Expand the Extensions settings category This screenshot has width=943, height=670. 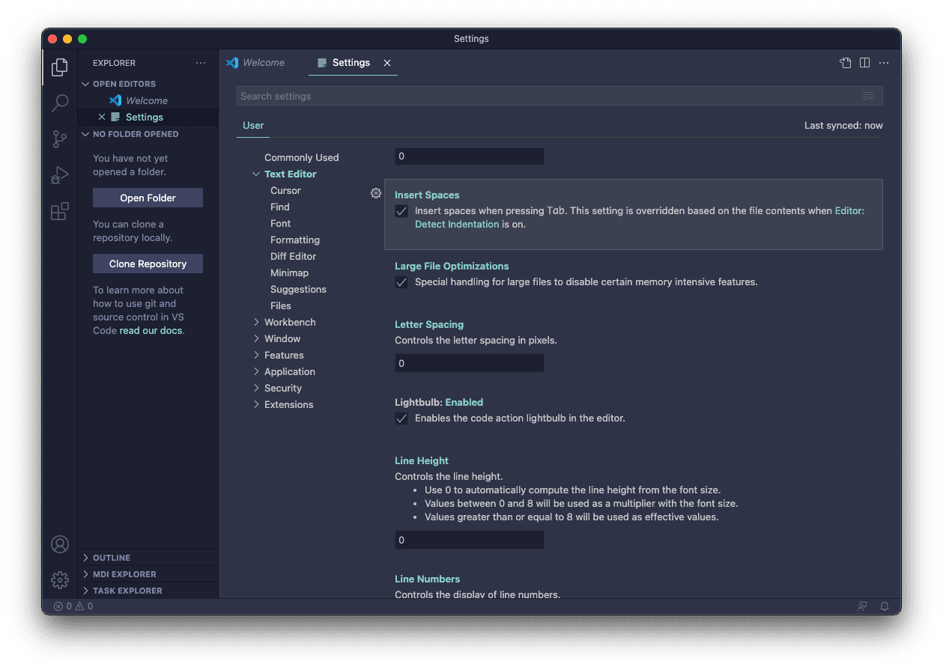click(256, 404)
